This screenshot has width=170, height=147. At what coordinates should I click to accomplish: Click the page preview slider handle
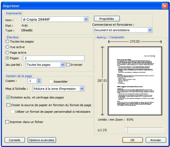(x=126, y=130)
